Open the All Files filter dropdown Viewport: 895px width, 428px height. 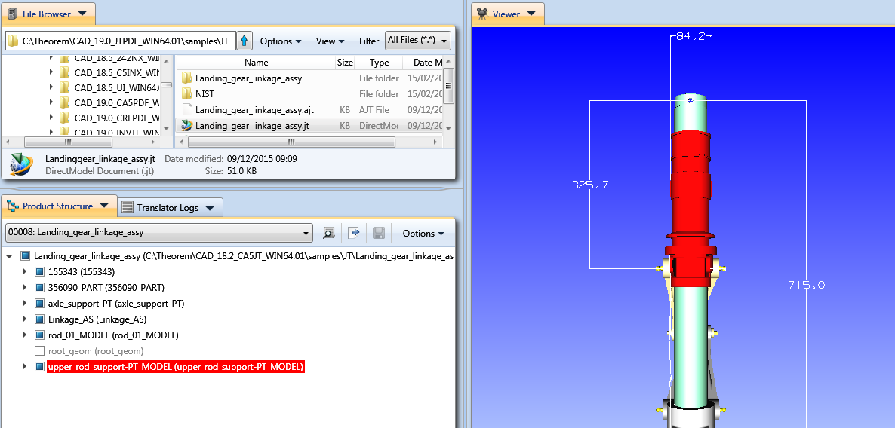click(418, 41)
